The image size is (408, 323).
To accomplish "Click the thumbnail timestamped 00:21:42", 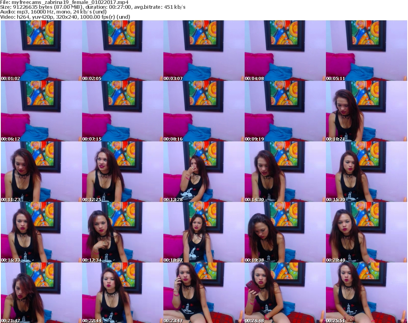I will point(41,293).
